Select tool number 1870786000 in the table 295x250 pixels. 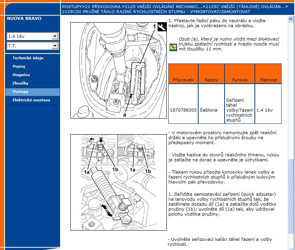pos(183,110)
